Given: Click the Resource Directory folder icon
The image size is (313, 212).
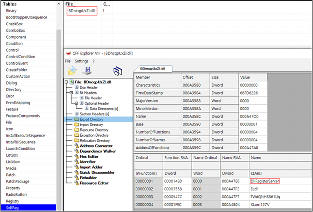Looking at the screenshot, I should (x=77, y=130).
